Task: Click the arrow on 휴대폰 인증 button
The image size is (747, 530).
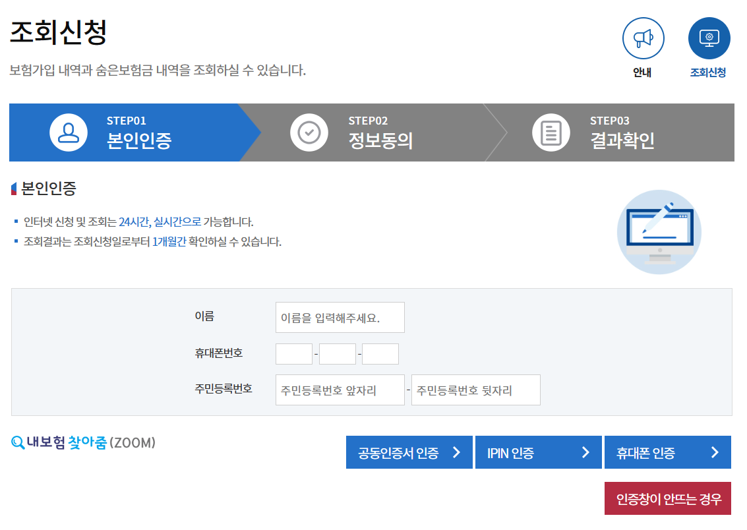Action: click(715, 452)
